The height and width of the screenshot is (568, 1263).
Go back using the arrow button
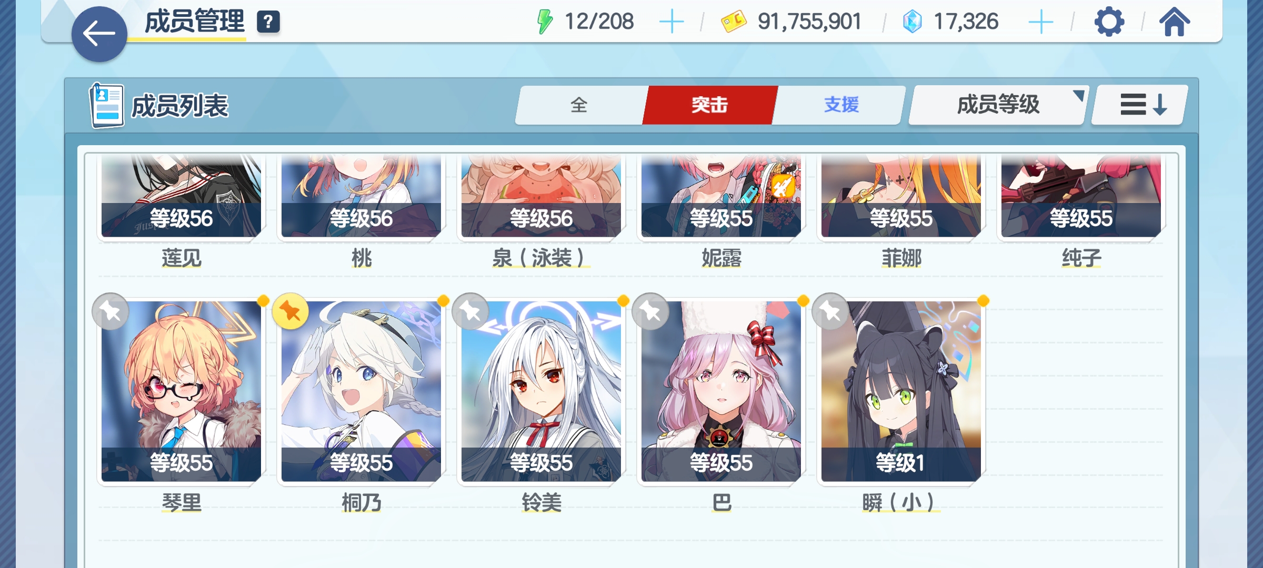tap(99, 34)
